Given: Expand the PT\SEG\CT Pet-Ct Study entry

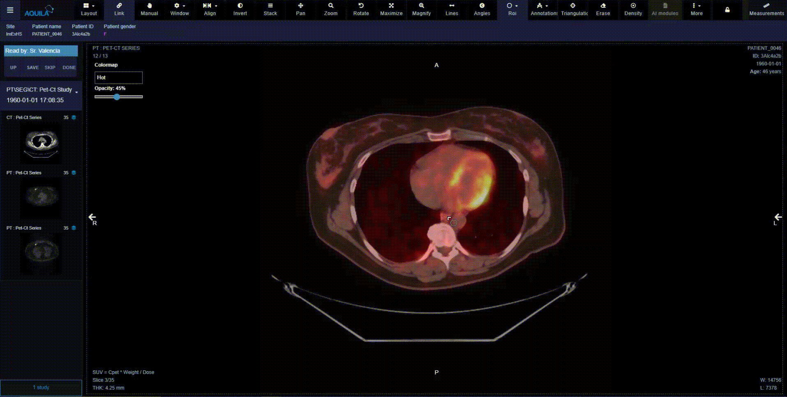Looking at the screenshot, I should click(76, 91).
